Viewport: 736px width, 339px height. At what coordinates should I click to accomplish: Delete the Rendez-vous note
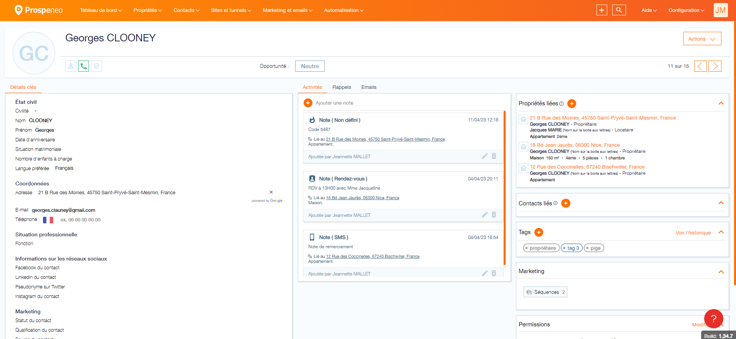(494, 215)
